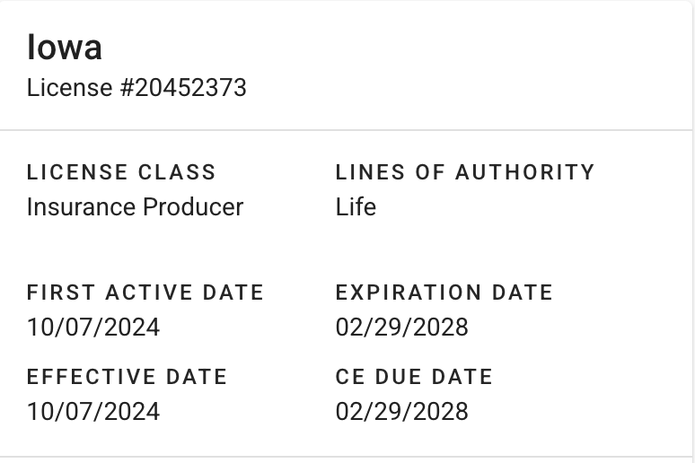Click the word ACTIVE in the date label

[x=143, y=293]
